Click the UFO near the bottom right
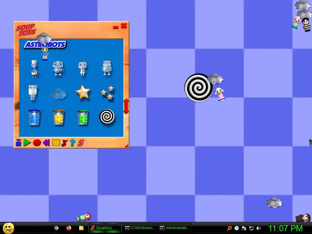The image size is (312, 234). (x=274, y=202)
